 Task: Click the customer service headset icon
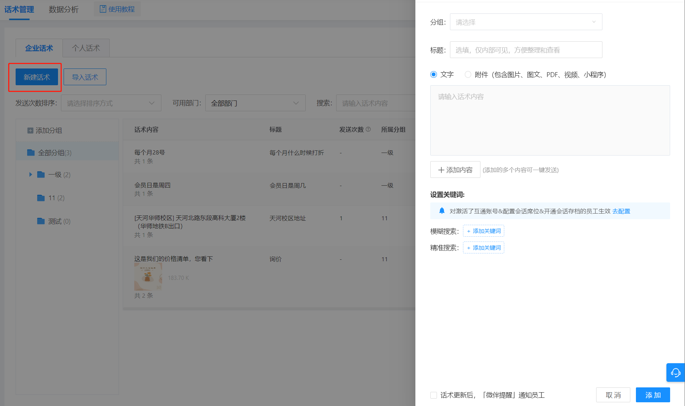(x=675, y=373)
